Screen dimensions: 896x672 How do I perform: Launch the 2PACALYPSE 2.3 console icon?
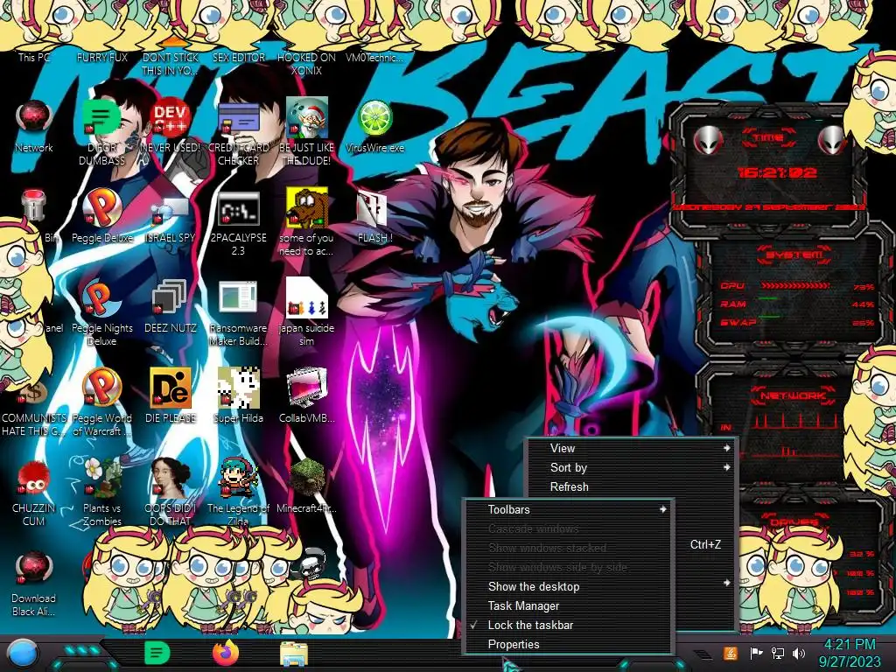pos(239,208)
